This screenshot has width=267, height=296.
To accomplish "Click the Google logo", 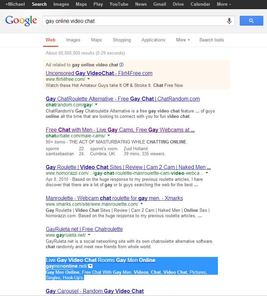I will 21,21.
